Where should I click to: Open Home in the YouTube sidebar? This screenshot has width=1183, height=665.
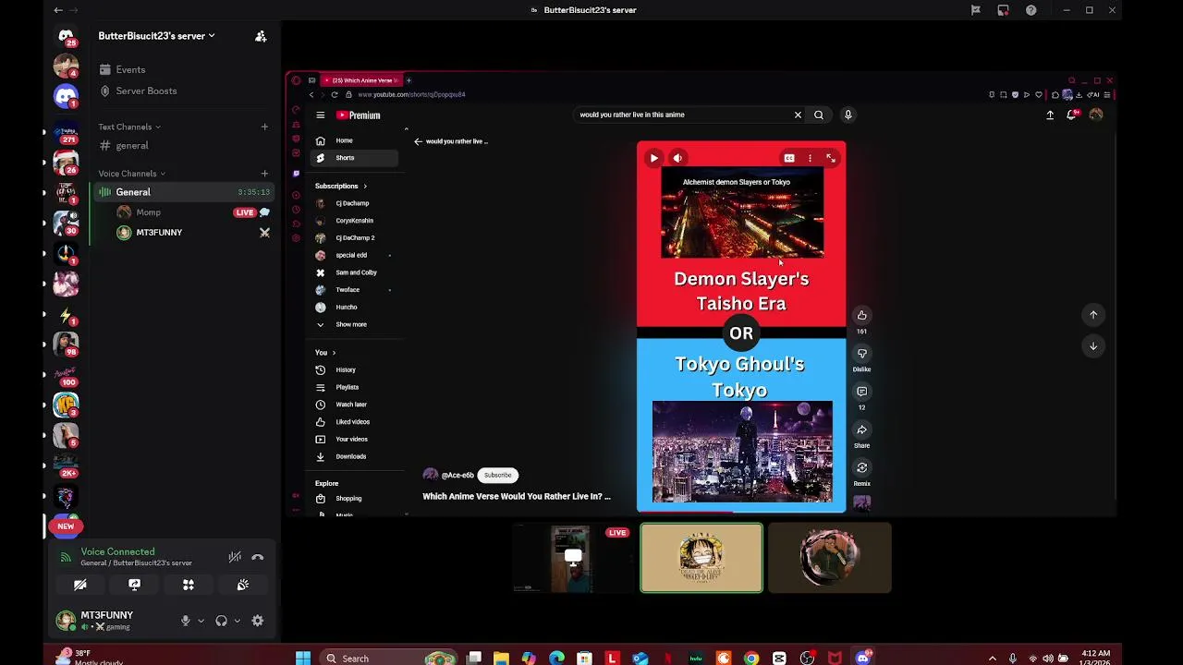pyautogui.click(x=355, y=140)
